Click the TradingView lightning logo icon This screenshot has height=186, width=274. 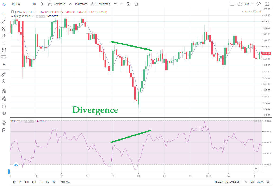[4, 4]
